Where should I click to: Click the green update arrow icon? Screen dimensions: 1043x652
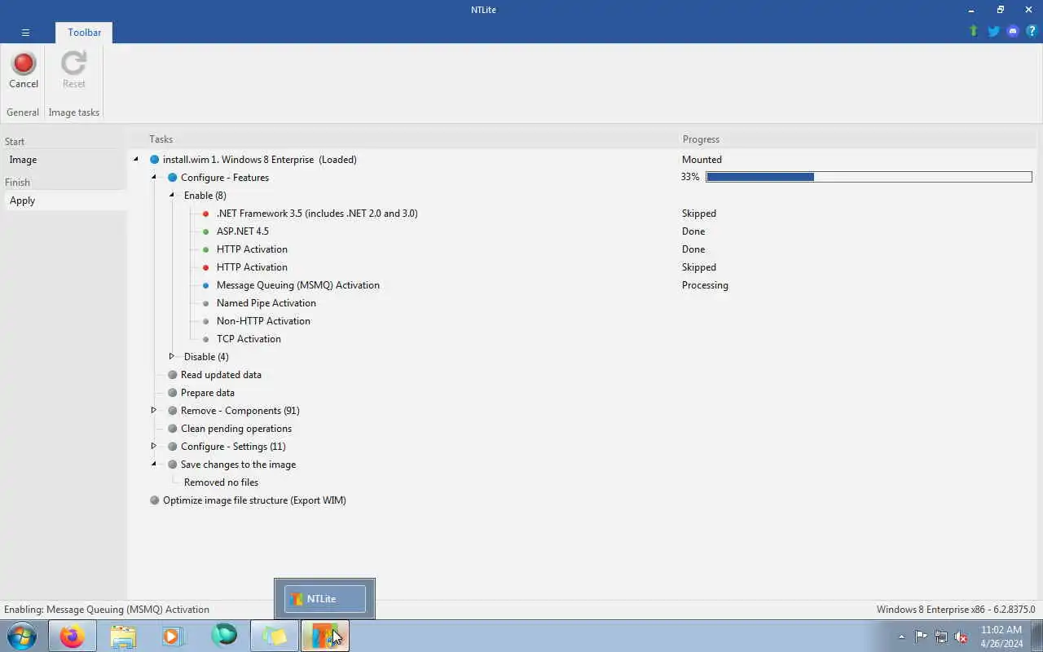coord(973,31)
